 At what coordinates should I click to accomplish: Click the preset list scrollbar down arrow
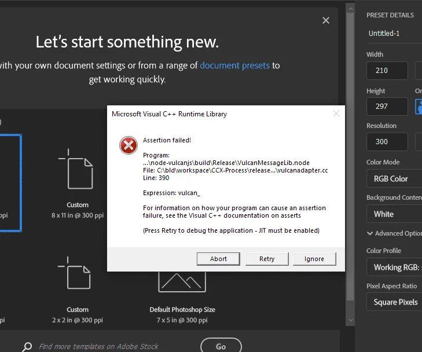tap(350, 320)
